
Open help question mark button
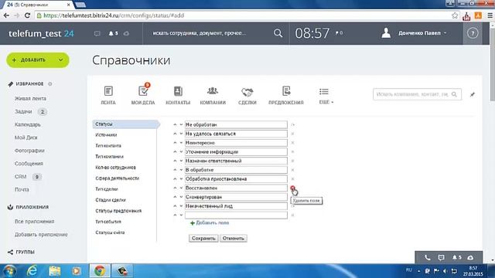point(473,33)
